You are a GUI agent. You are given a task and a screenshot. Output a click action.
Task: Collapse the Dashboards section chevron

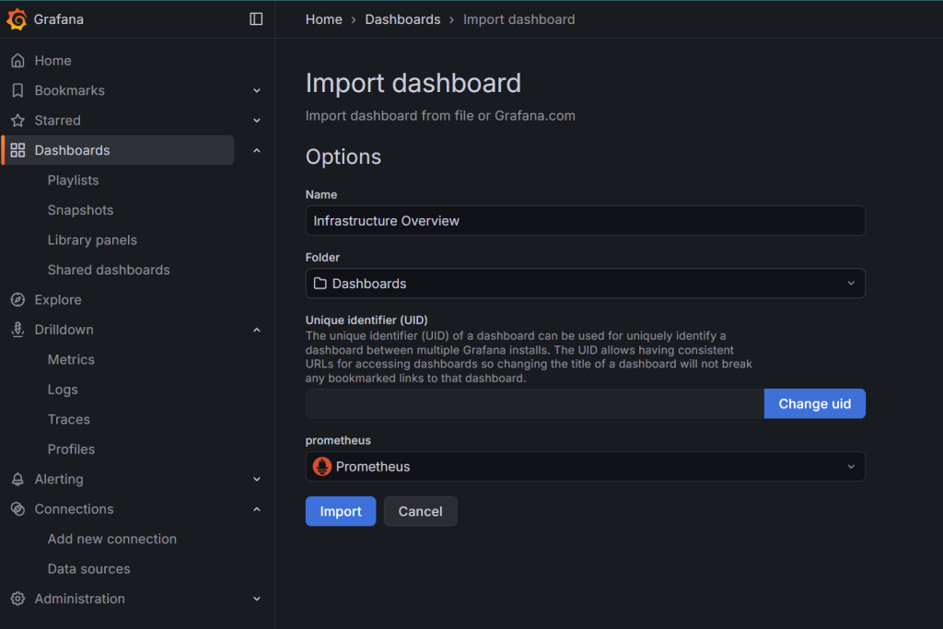[x=257, y=149]
